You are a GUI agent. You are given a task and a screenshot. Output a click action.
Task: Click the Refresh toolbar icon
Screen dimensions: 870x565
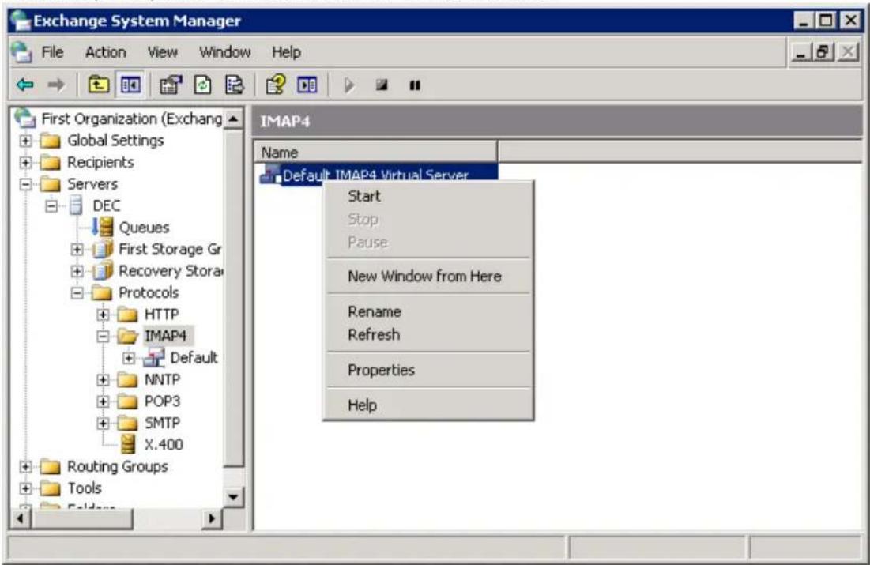(202, 85)
